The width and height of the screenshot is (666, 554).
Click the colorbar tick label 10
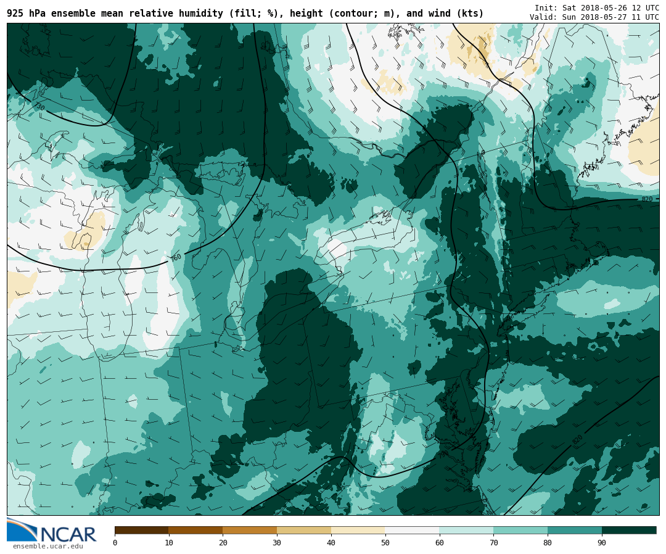click(169, 542)
